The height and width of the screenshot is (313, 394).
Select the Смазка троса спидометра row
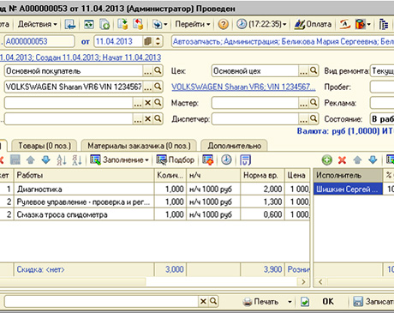(155, 214)
